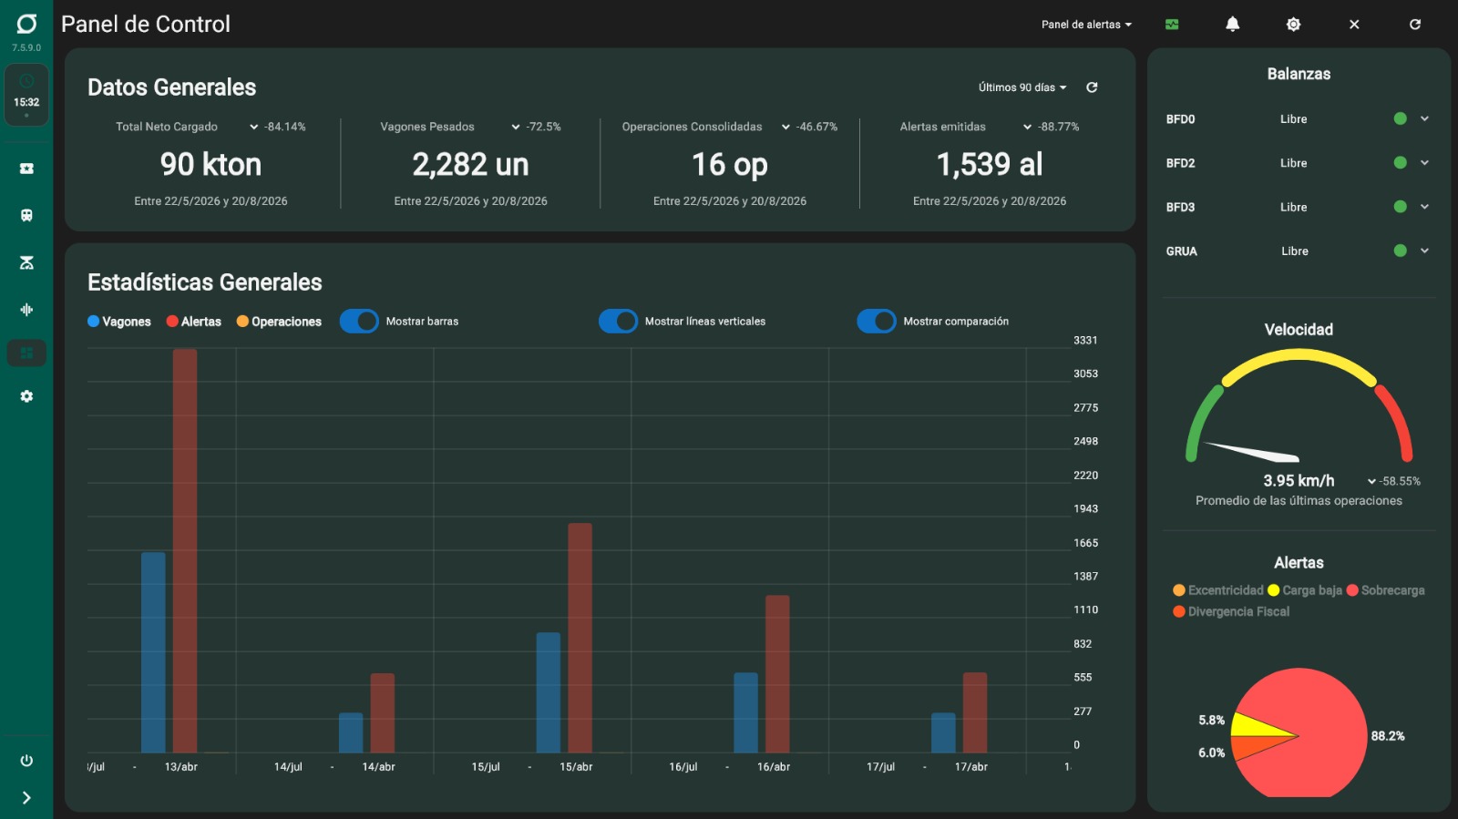The image size is (1458, 819).
Task: Click the 15/abr blue wagons bar
Action: coord(548,692)
